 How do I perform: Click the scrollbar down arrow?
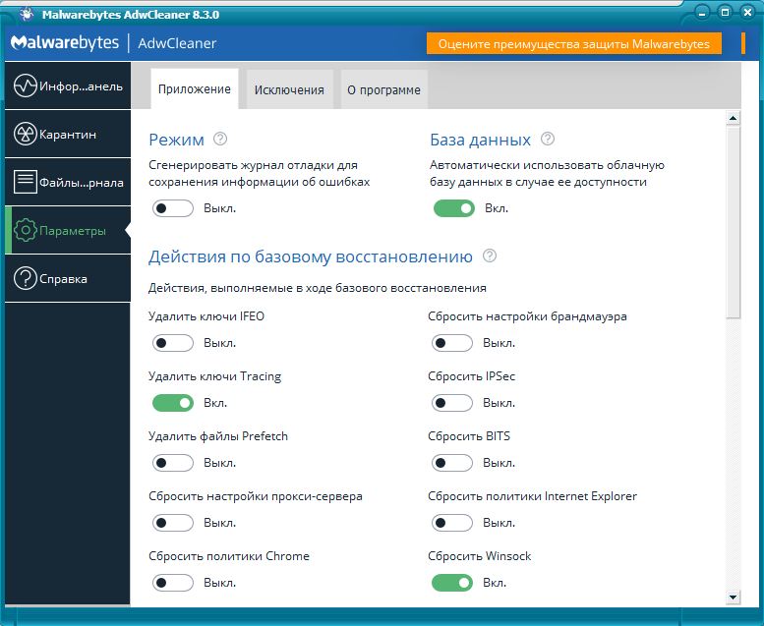coord(733,597)
